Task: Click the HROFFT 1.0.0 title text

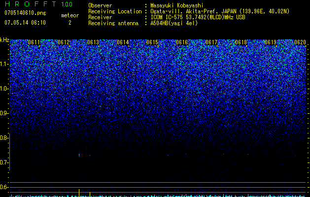Action: click(x=38, y=4)
